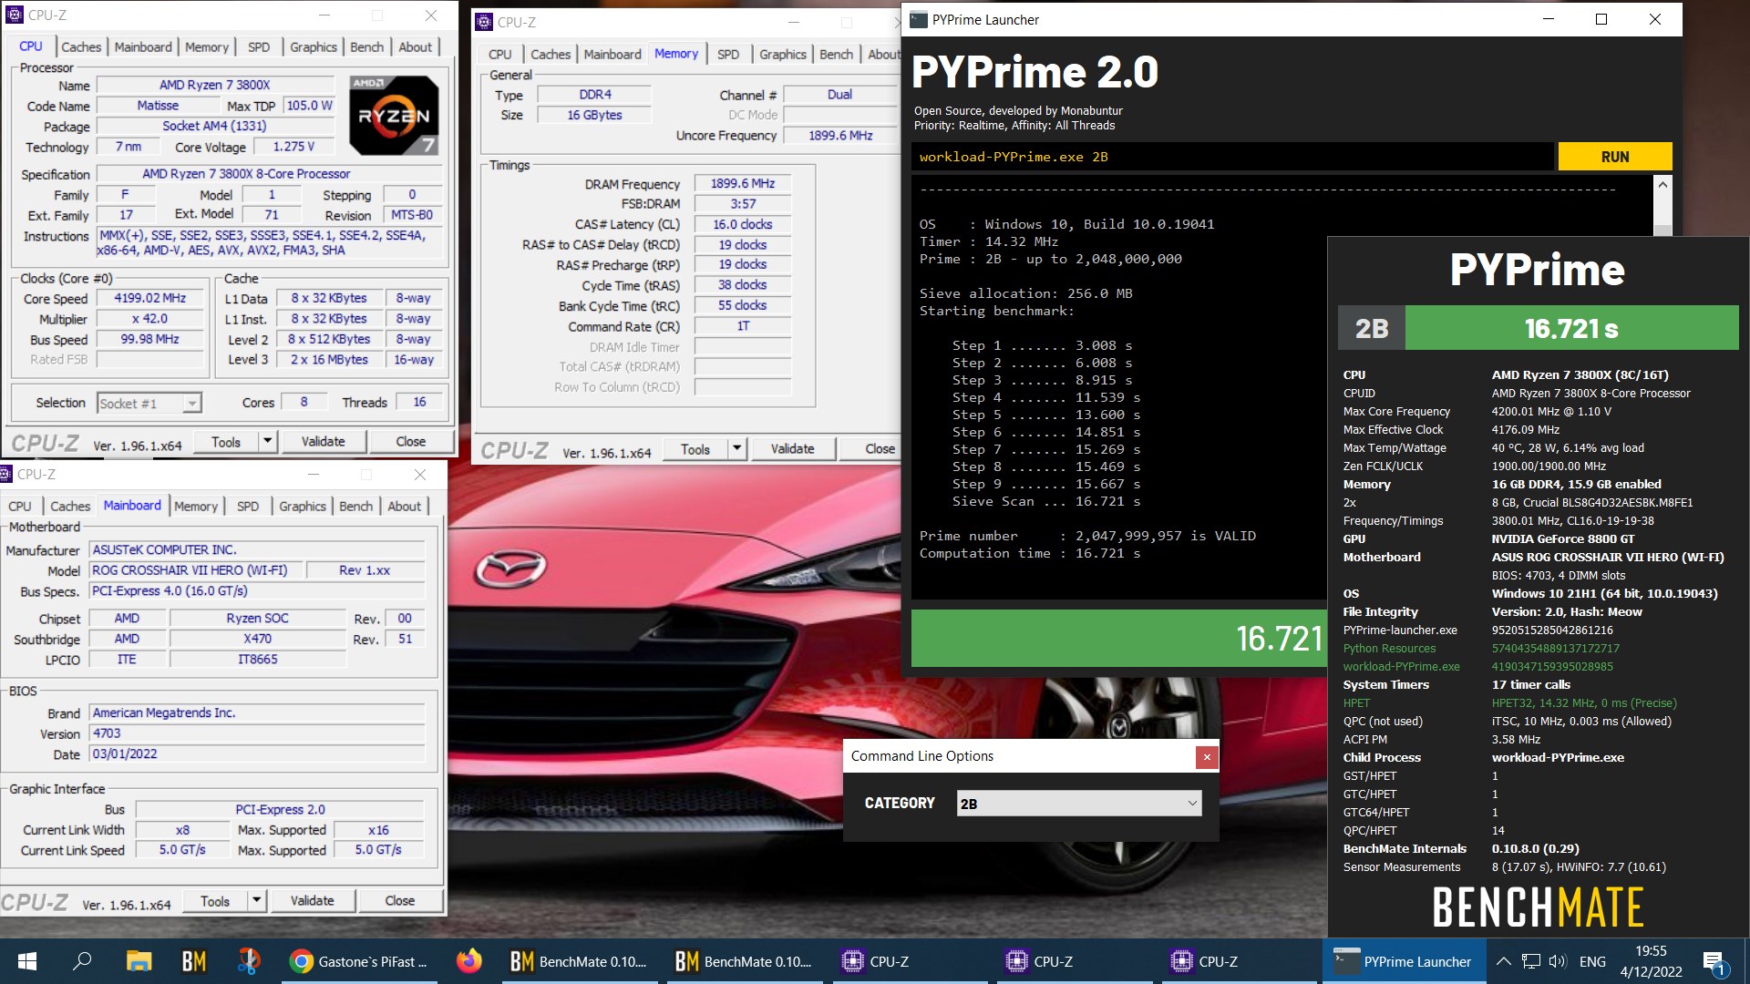This screenshot has width=1750, height=984.
Task: Click the Southbridge X470 field
Action: 257,639
